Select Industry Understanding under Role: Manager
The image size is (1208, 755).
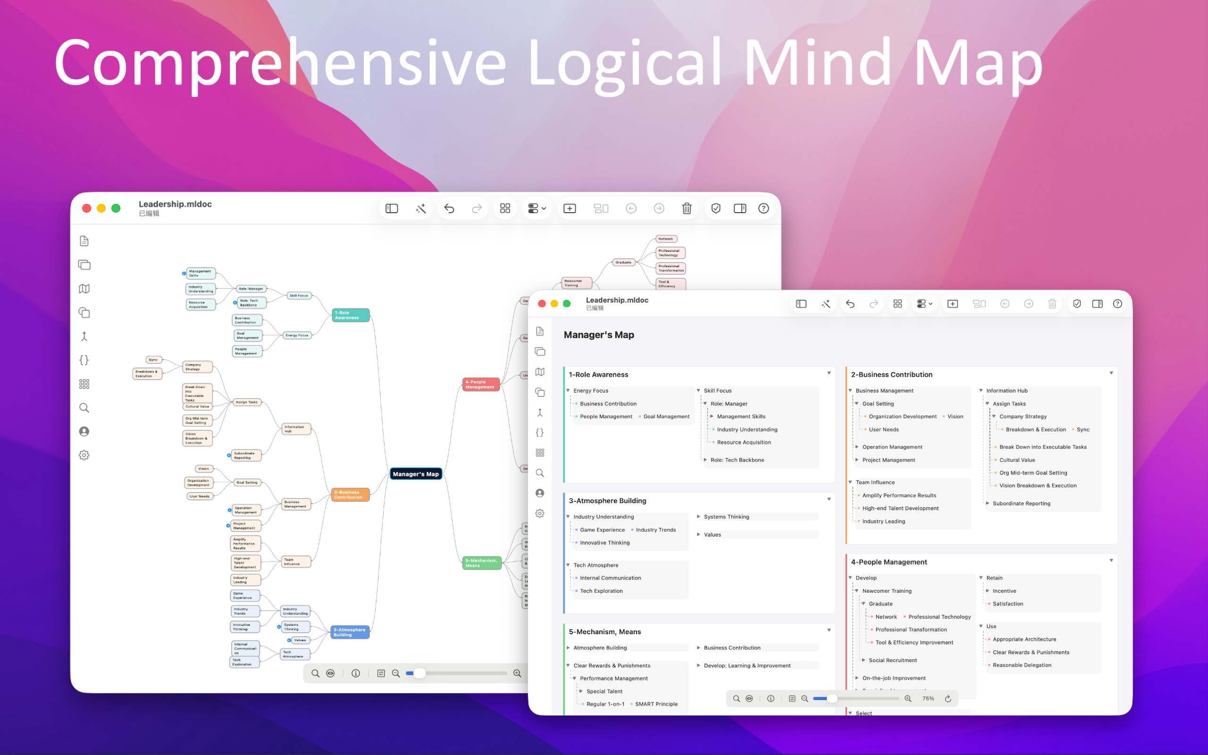(747, 429)
